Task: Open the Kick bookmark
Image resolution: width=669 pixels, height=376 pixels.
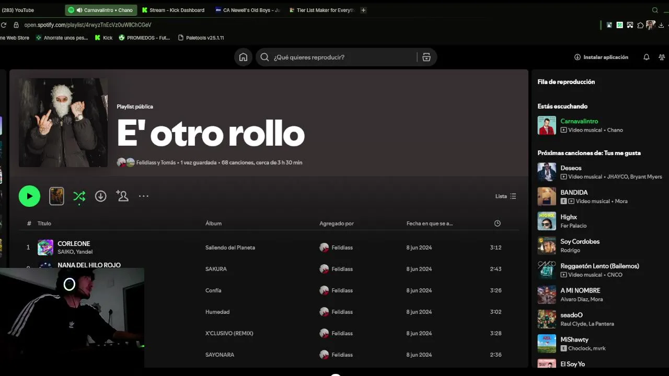Action: click(x=103, y=38)
